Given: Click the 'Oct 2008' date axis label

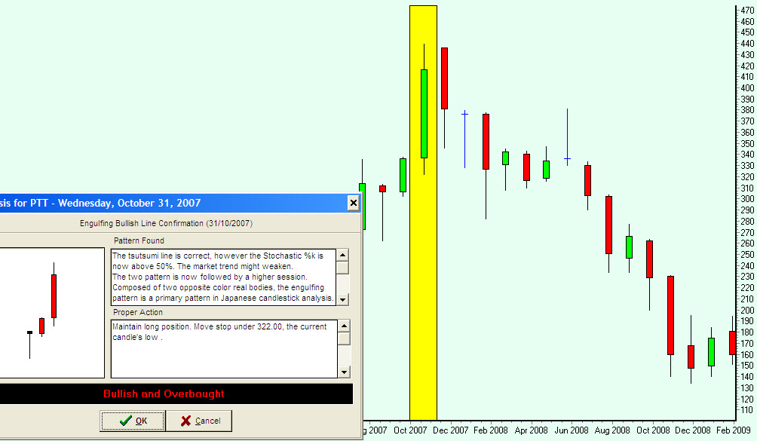Looking at the screenshot, I should pos(653,430).
